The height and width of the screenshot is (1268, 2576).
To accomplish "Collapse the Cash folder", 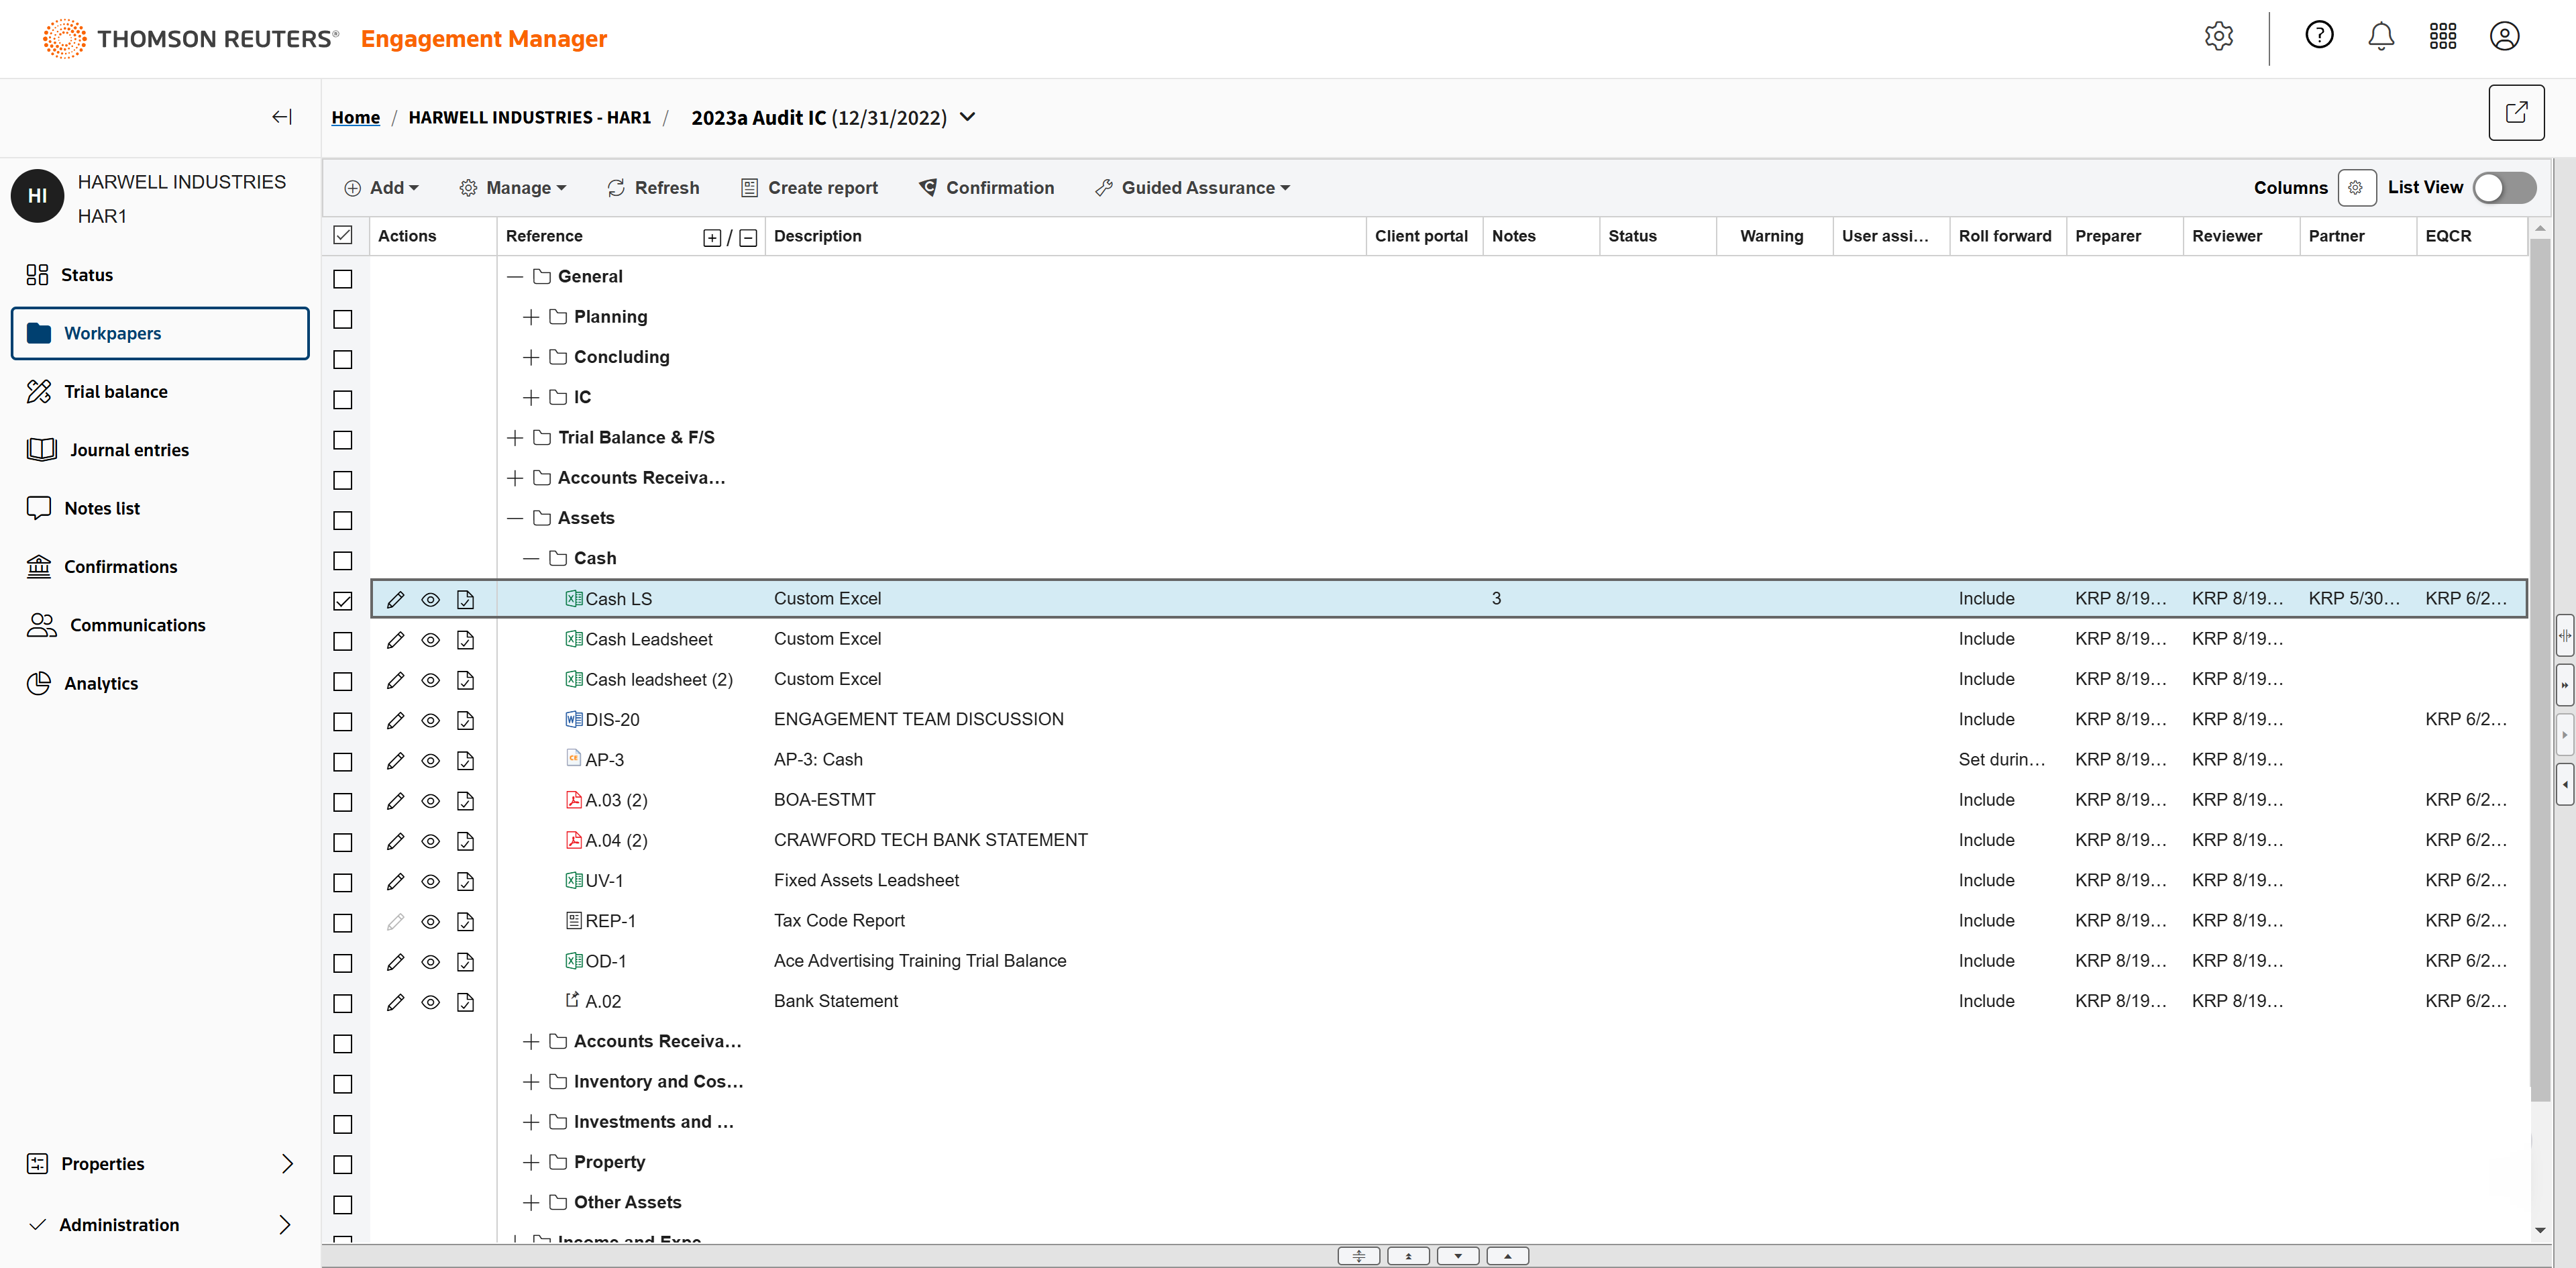I will (531, 558).
